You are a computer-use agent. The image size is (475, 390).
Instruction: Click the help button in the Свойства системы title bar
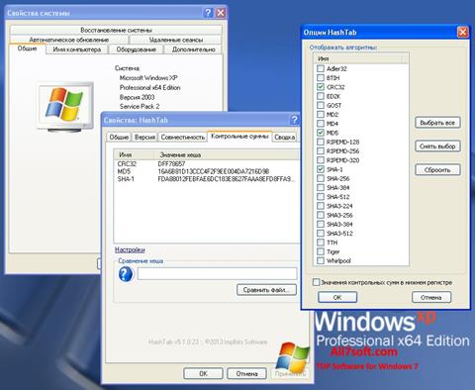pyautogui.click(x=208, y=13)
